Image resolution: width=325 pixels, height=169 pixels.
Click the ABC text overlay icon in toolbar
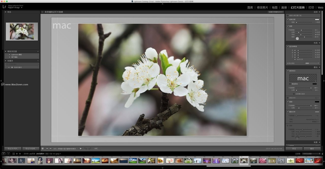[96, 148]
